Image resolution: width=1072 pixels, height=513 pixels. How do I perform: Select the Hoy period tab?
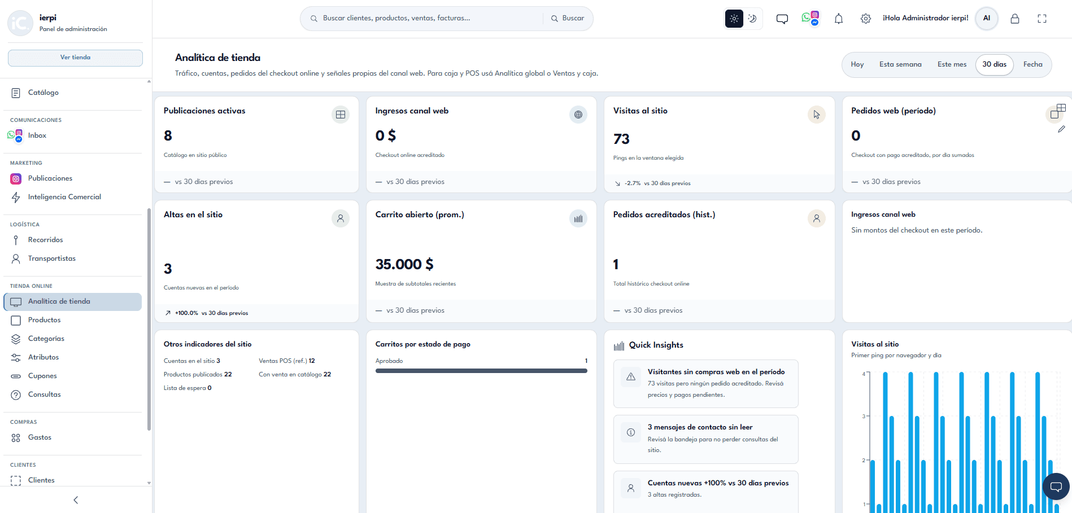tap(857, 64)
